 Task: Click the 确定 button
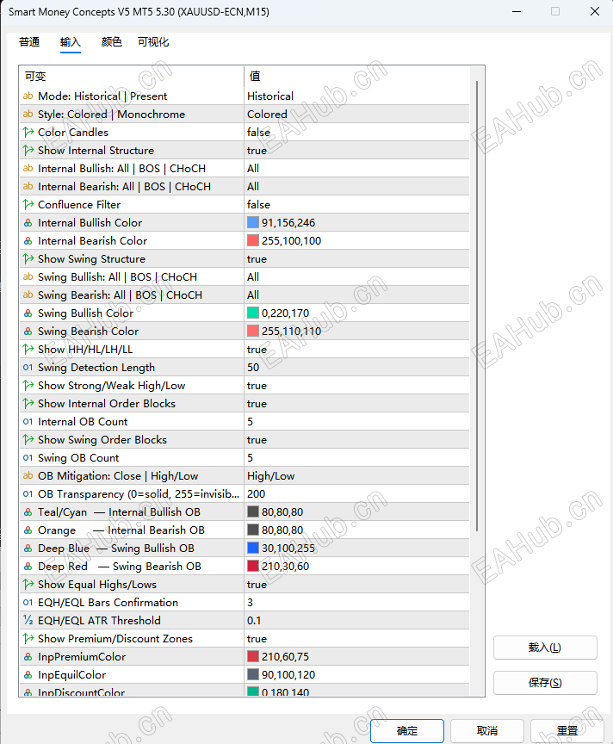(407, 731)
